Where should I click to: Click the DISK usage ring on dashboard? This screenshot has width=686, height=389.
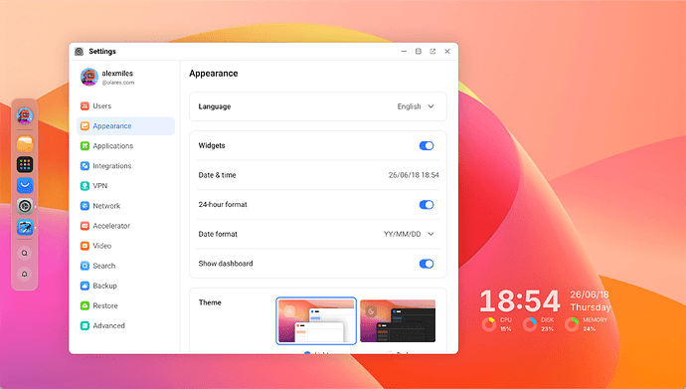coord(530,324)
